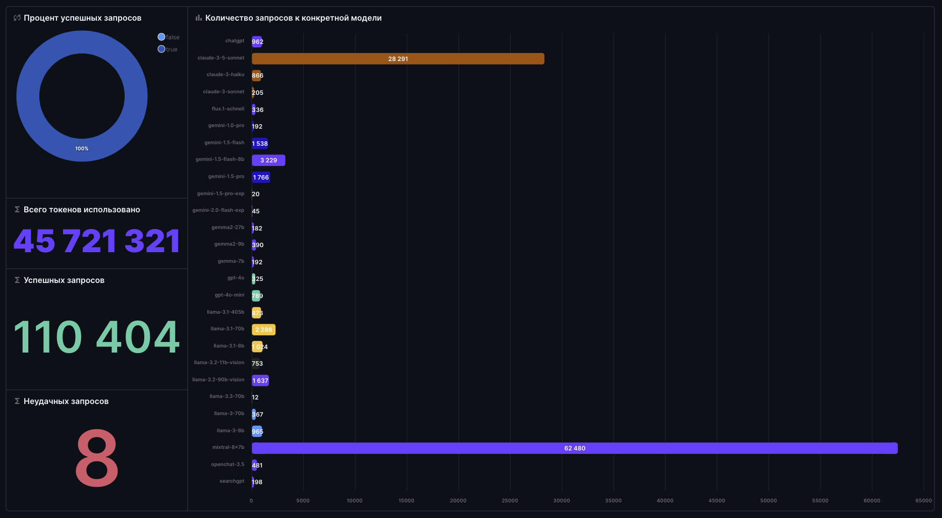Click the llama-3.1-70b axis label

228,329
